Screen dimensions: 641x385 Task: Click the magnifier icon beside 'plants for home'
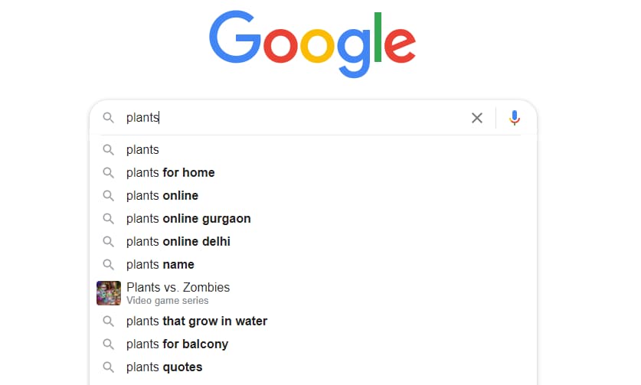108,173
